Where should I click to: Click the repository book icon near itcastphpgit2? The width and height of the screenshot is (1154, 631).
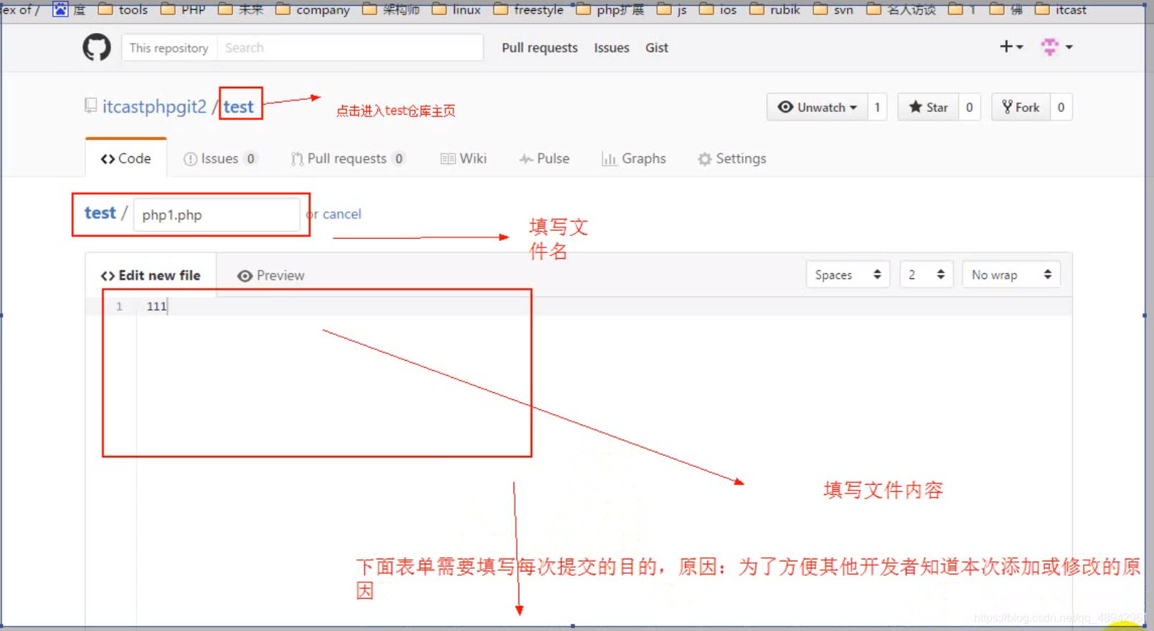[x=90, y=106]
